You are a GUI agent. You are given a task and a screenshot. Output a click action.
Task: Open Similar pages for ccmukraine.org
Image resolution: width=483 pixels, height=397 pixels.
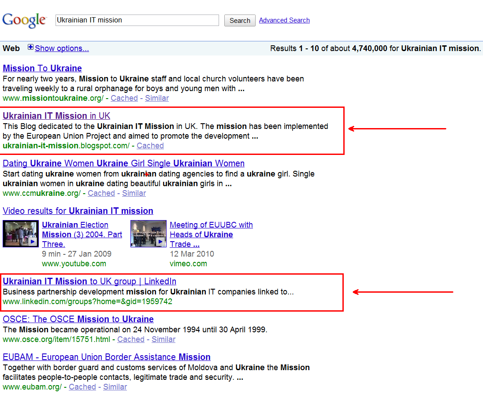pyautogui.click(x=134, y=193)
